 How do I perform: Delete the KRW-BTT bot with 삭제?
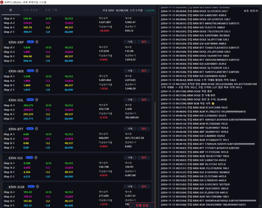(x=130, y=129)
